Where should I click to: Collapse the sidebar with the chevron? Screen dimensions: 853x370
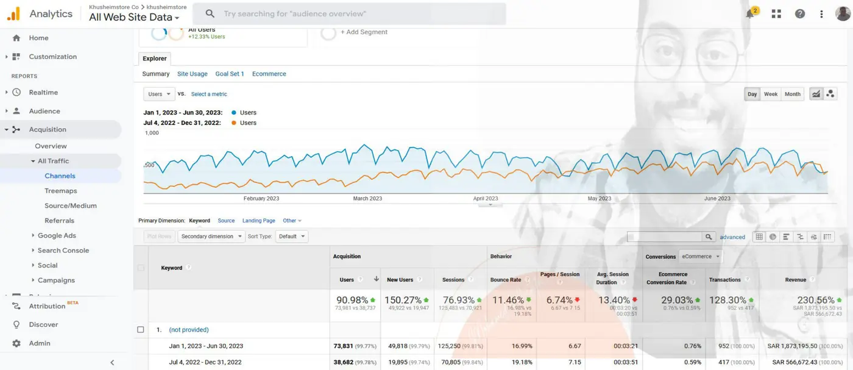click(x=112, y=362)
